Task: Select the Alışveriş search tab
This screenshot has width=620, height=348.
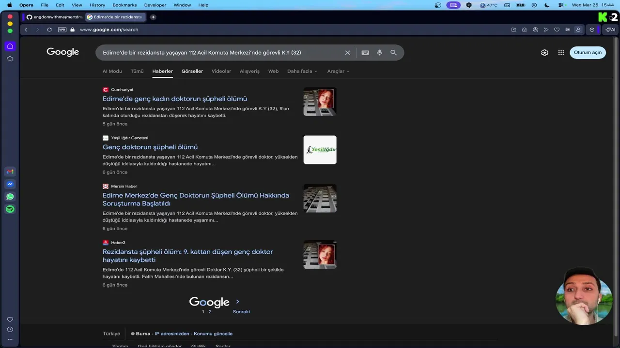Action: (249, 71)
